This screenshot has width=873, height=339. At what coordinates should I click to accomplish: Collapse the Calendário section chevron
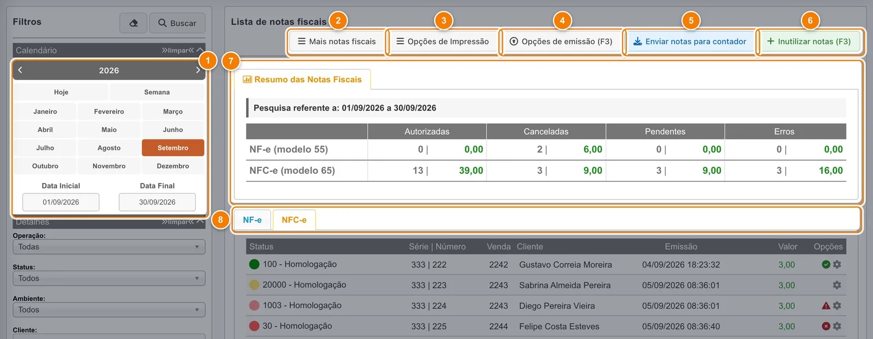[x=200, y=50]
